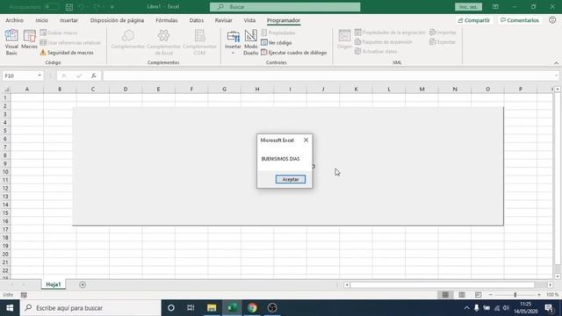The width and height of the screenshot is (562, 316).
Task: Open ribbon display options icon
Action: point(495,7)
